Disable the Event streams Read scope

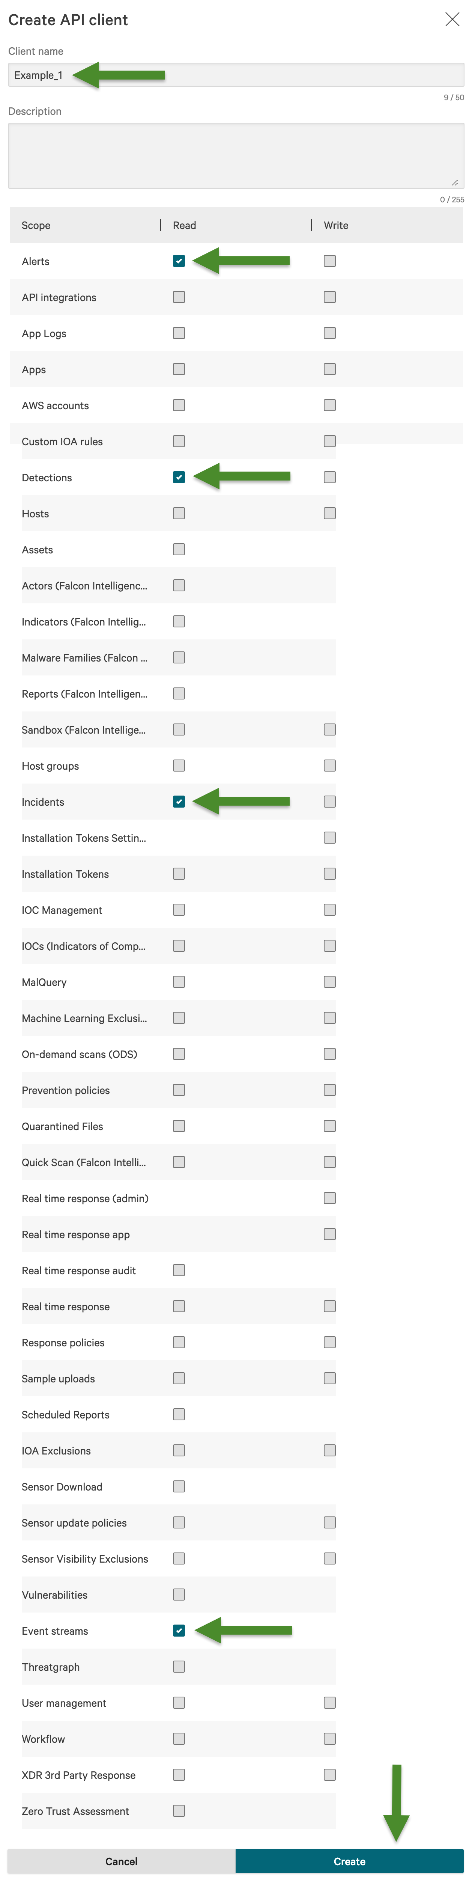pyautogui.click(x=179, y=1630)
